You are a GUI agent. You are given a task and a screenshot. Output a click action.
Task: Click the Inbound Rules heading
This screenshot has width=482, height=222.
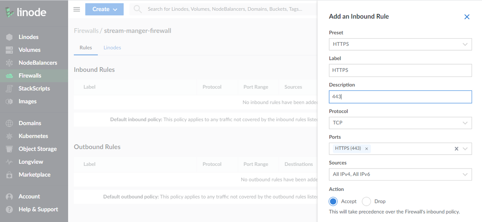click(94, 70)
